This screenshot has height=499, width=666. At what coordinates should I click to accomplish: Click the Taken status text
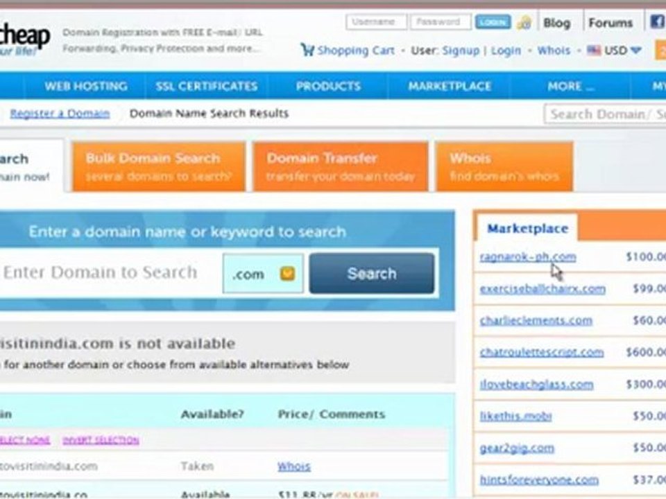(x=197, y=466)
